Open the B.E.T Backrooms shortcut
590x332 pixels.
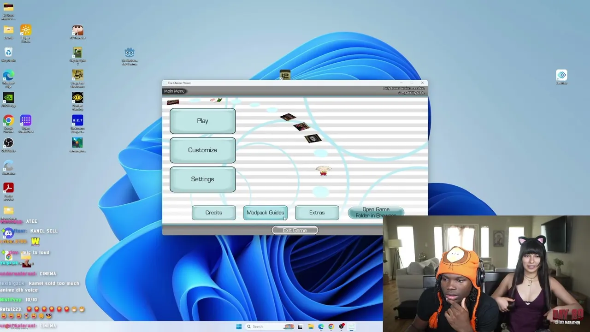(77, 124)
